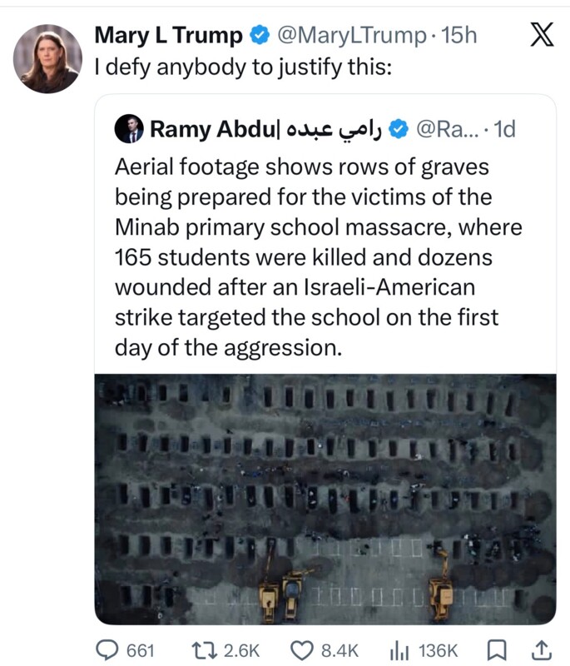The height and width of the screenshot is (666, 570).
Task: Click Ramy Abdu's verified checkmark
Action: (399, 129)
